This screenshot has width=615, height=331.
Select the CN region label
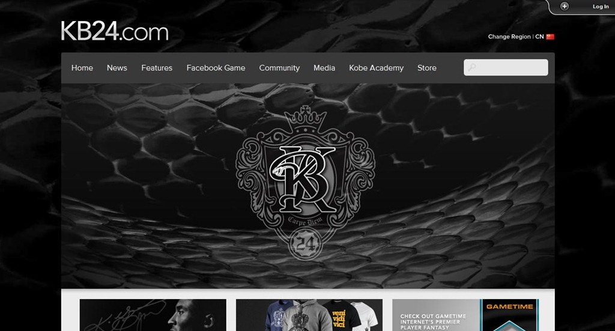[x=539, y=37]
